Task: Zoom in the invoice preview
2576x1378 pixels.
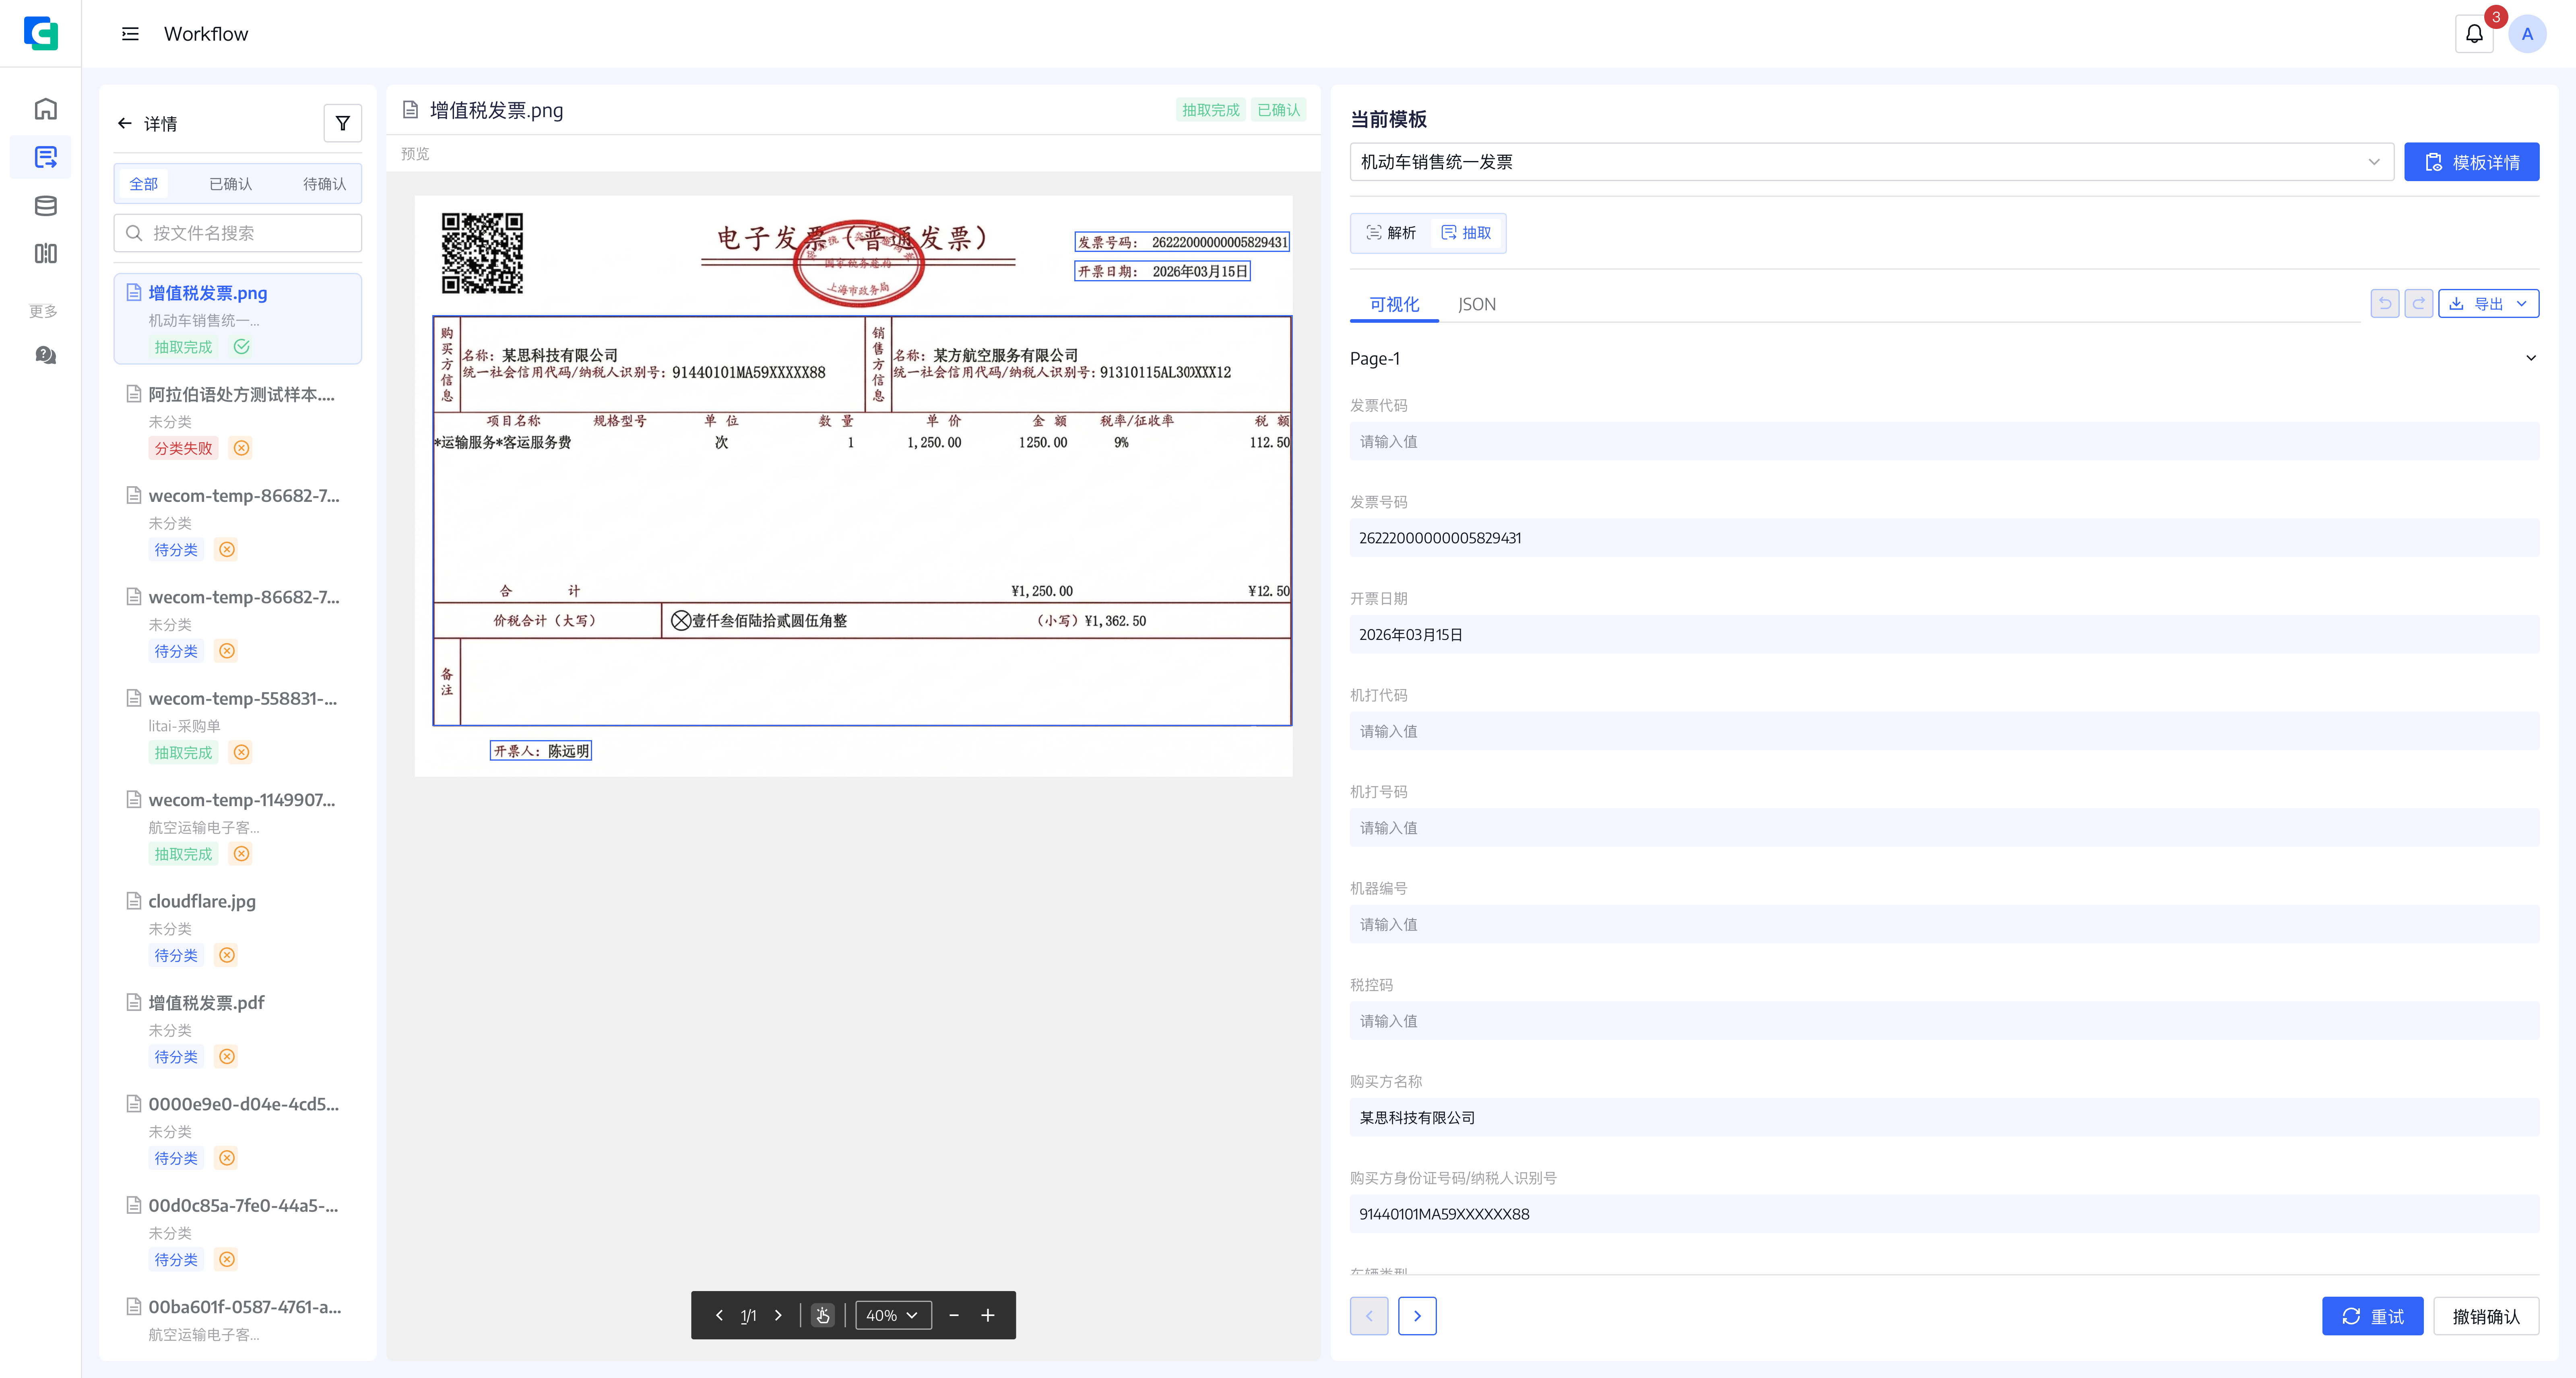Action: 988,1315
